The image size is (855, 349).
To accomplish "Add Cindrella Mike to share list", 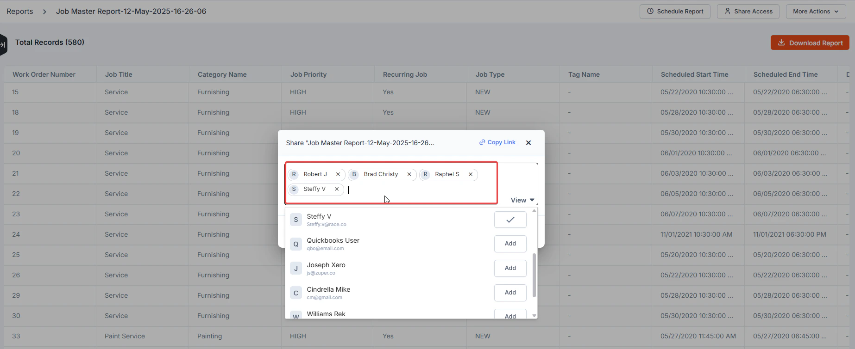I will (510, 293).
